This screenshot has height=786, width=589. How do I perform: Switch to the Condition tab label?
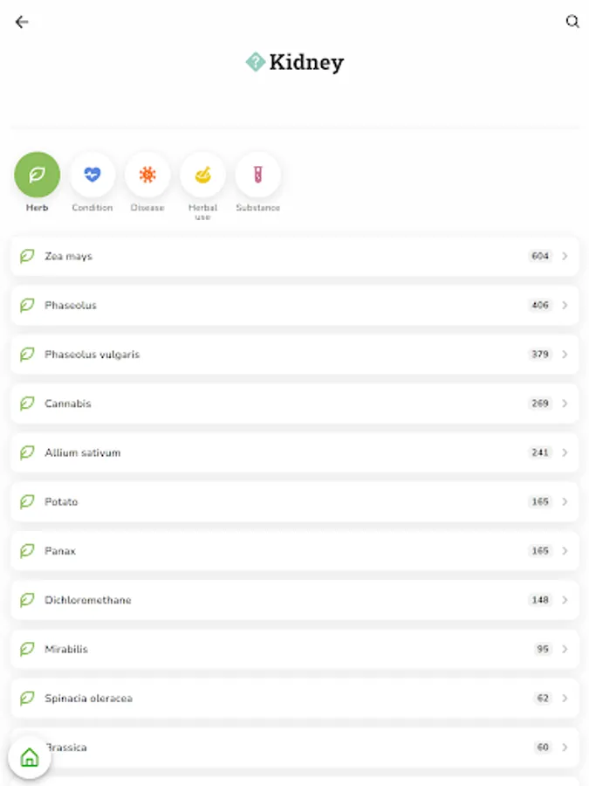pos(92,208)
